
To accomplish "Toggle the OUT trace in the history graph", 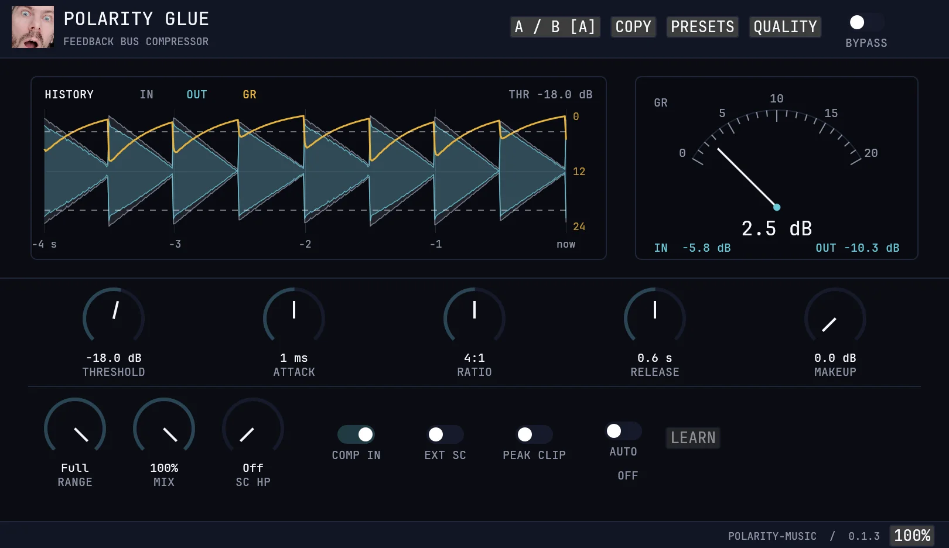I will pos(197,94).
